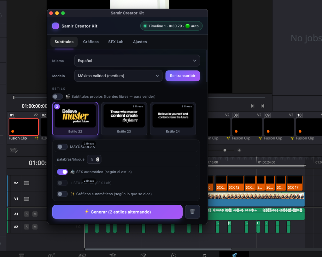
Task: Click sparkle icon before clip 10 Fusion Clip
Action: pyautogui.click(x=292, y=138)
